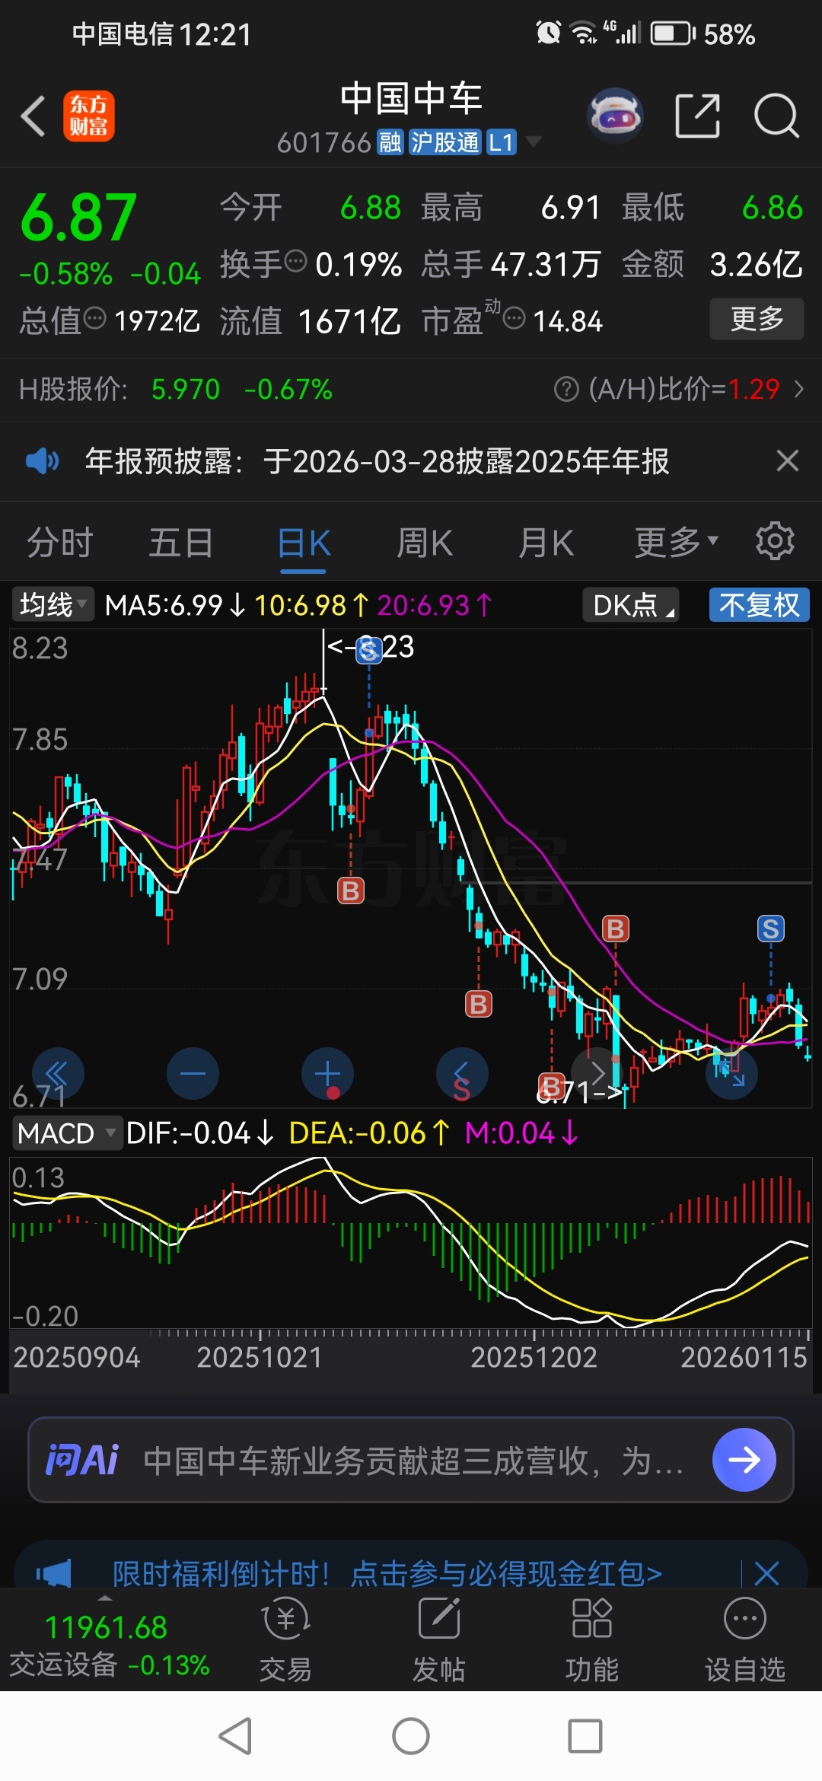
Task: Close the promotion banner
Action: click(x=766, y=1572)
